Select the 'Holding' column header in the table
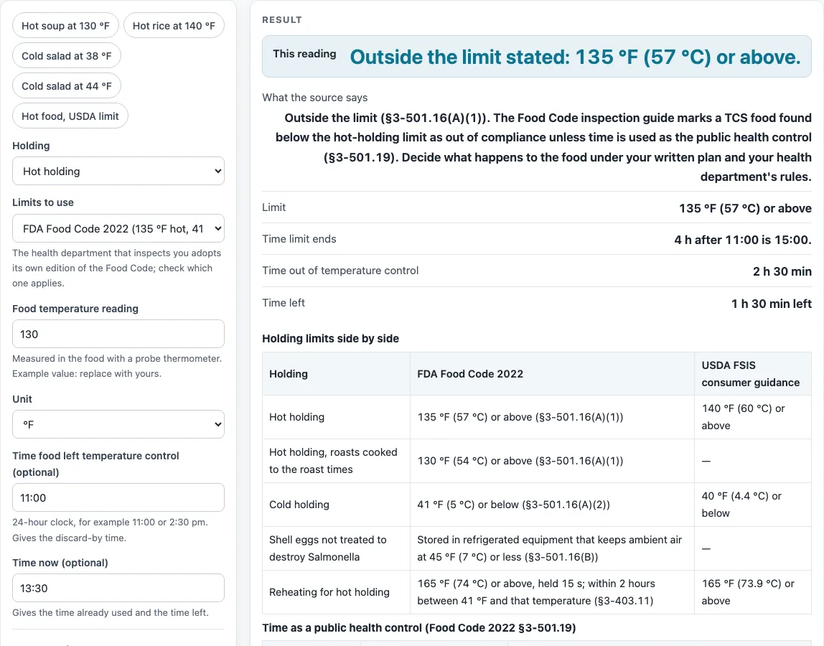 pyautogui.click(x=337, y=374)
